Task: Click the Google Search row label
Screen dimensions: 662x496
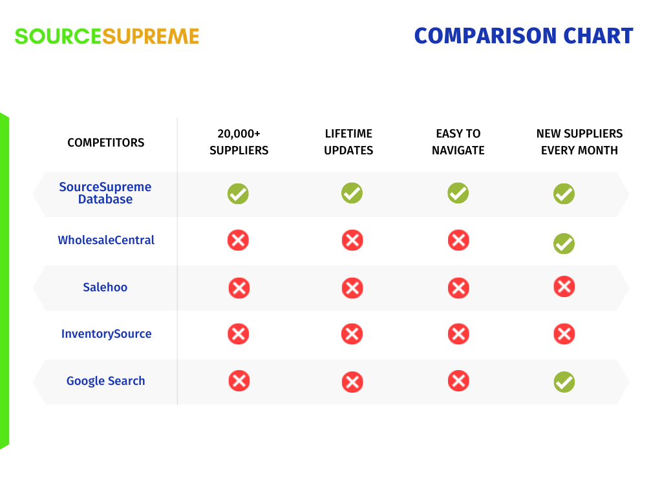Action: click(105, 381)
